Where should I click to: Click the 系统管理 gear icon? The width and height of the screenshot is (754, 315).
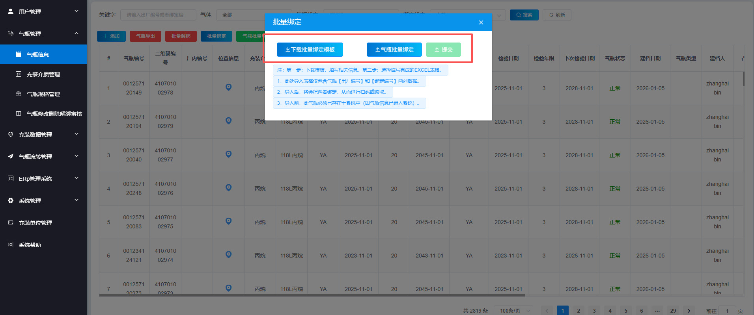coord(11,200)
